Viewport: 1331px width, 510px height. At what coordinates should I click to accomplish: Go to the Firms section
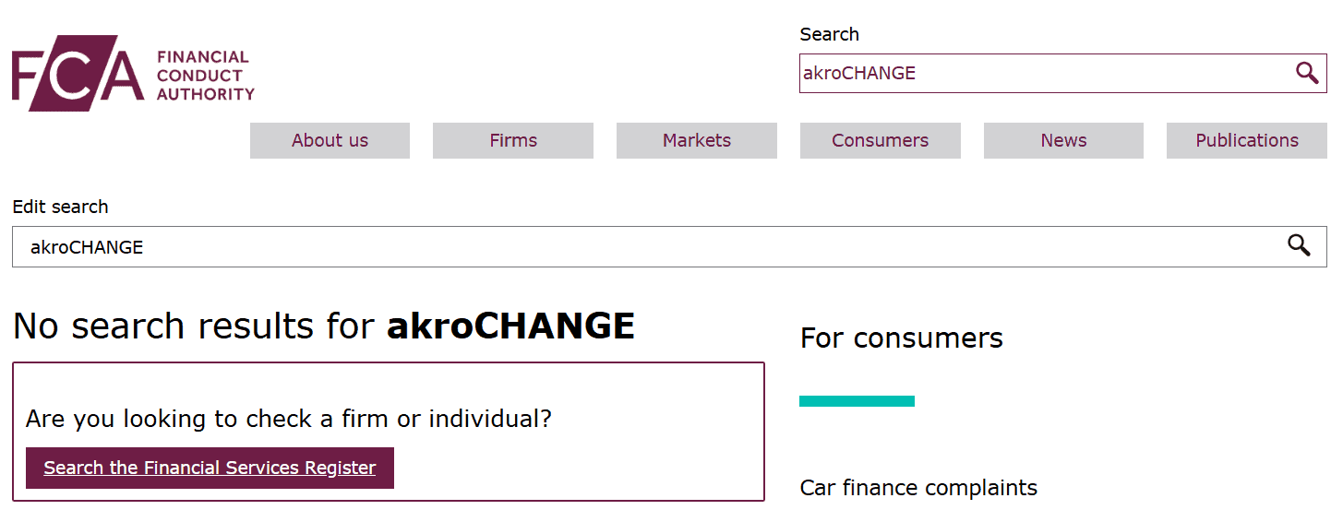point(513,140)
